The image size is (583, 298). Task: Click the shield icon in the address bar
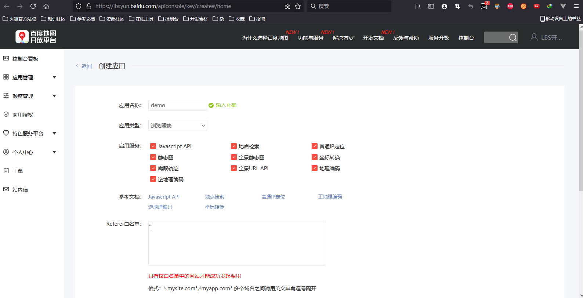79,6
